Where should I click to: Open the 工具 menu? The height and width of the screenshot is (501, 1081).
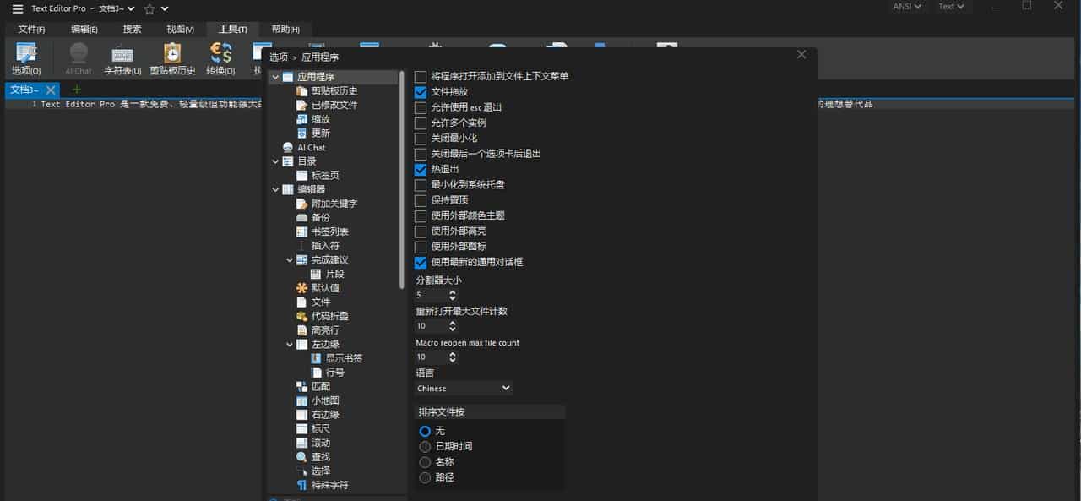click(231, 28)
